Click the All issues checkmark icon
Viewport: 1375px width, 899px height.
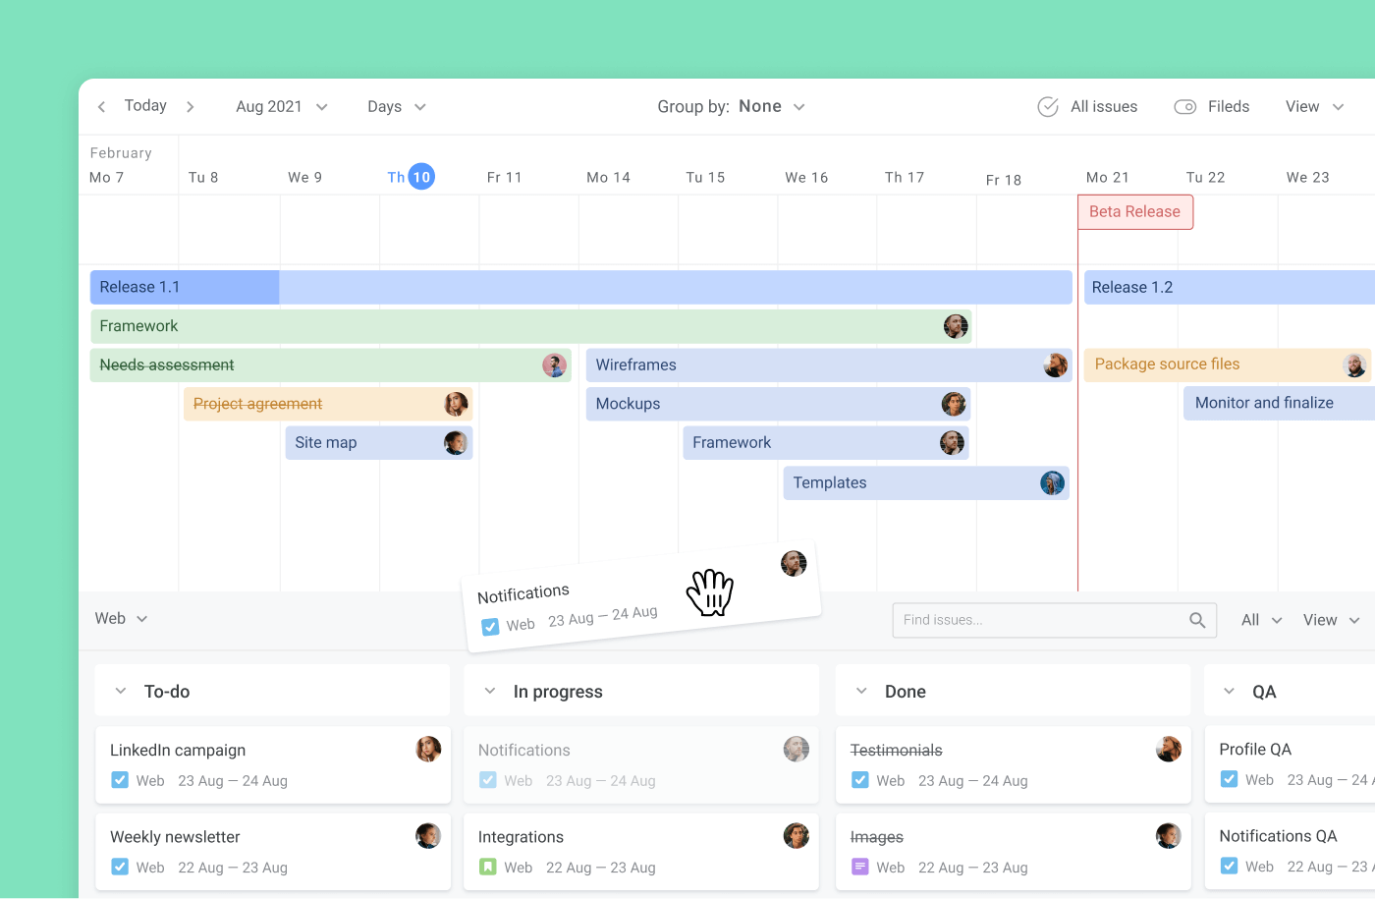click(x=1048, y=107)
